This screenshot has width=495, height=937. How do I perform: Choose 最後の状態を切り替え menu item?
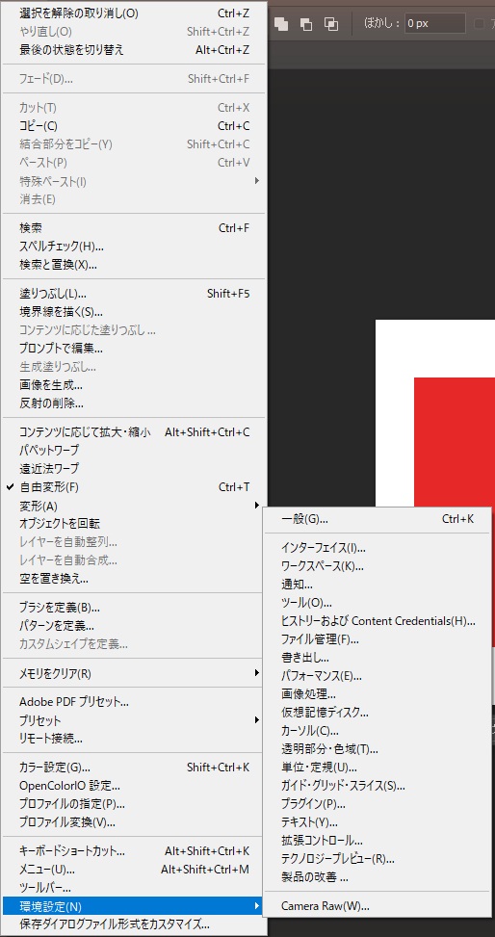click(135, 50)
